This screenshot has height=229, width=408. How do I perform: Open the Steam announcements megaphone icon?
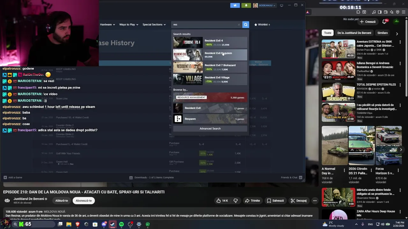click(235, 5)
